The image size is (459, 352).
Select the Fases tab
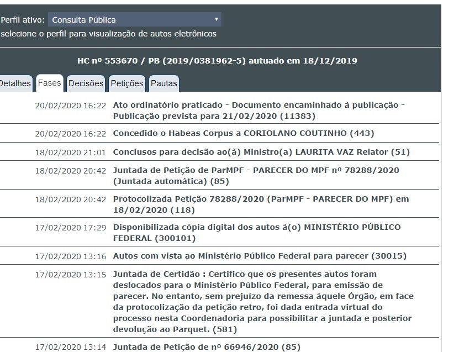[50, 83]
